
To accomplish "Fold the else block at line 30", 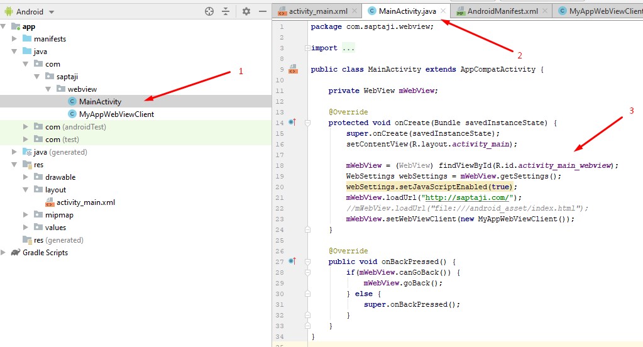I will click(307, 294).
